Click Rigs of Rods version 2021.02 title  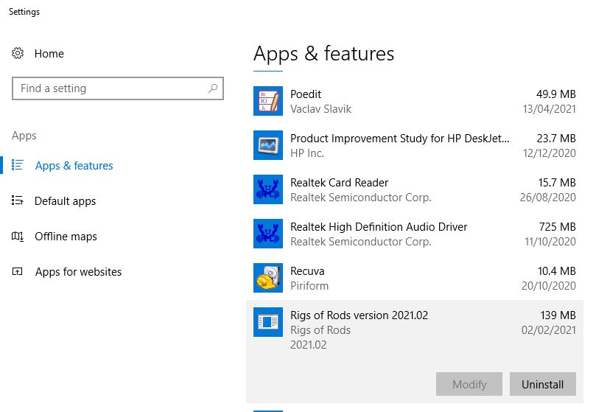pos(359,315)
